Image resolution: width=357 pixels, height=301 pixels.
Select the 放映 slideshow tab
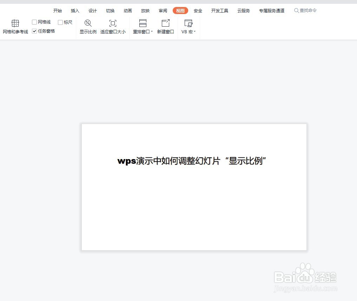point(145,11)
